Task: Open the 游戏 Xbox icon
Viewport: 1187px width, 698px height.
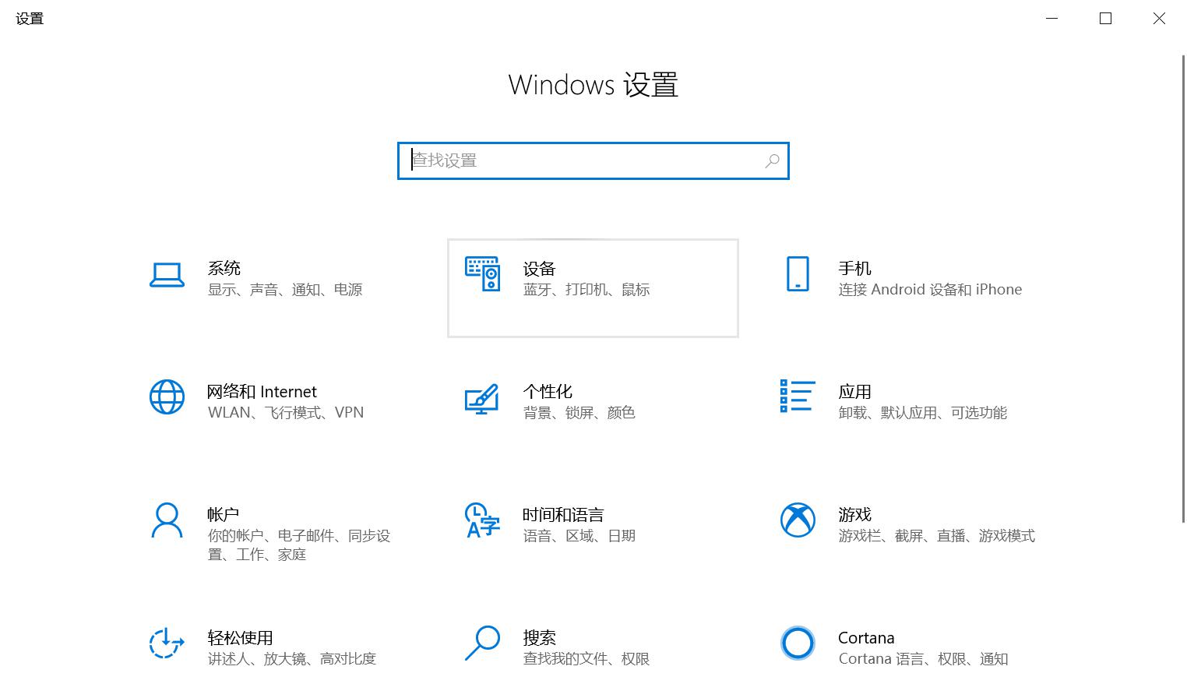Action: [798, 520]
